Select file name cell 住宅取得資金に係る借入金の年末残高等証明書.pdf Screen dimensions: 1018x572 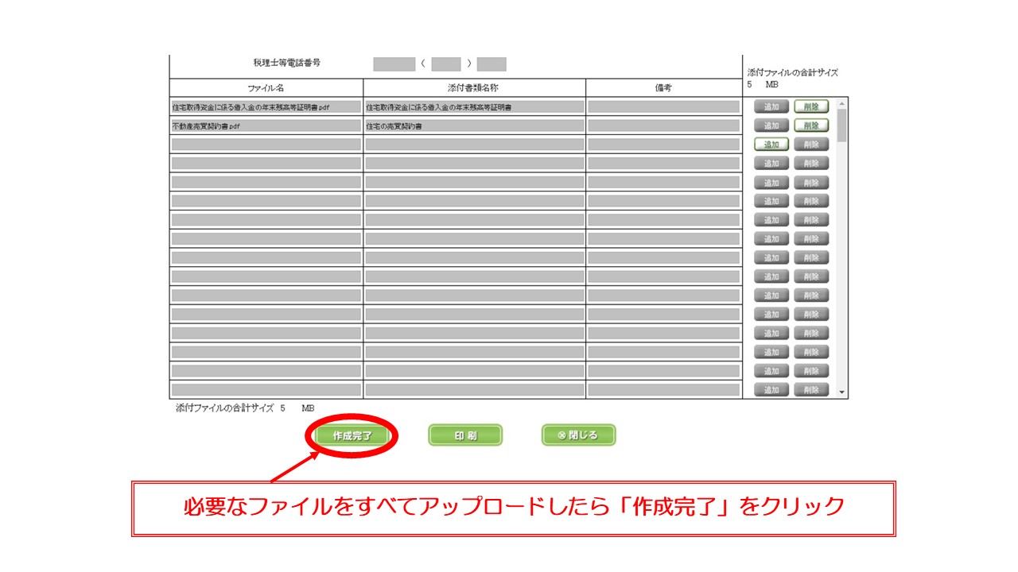pos(266,106)
